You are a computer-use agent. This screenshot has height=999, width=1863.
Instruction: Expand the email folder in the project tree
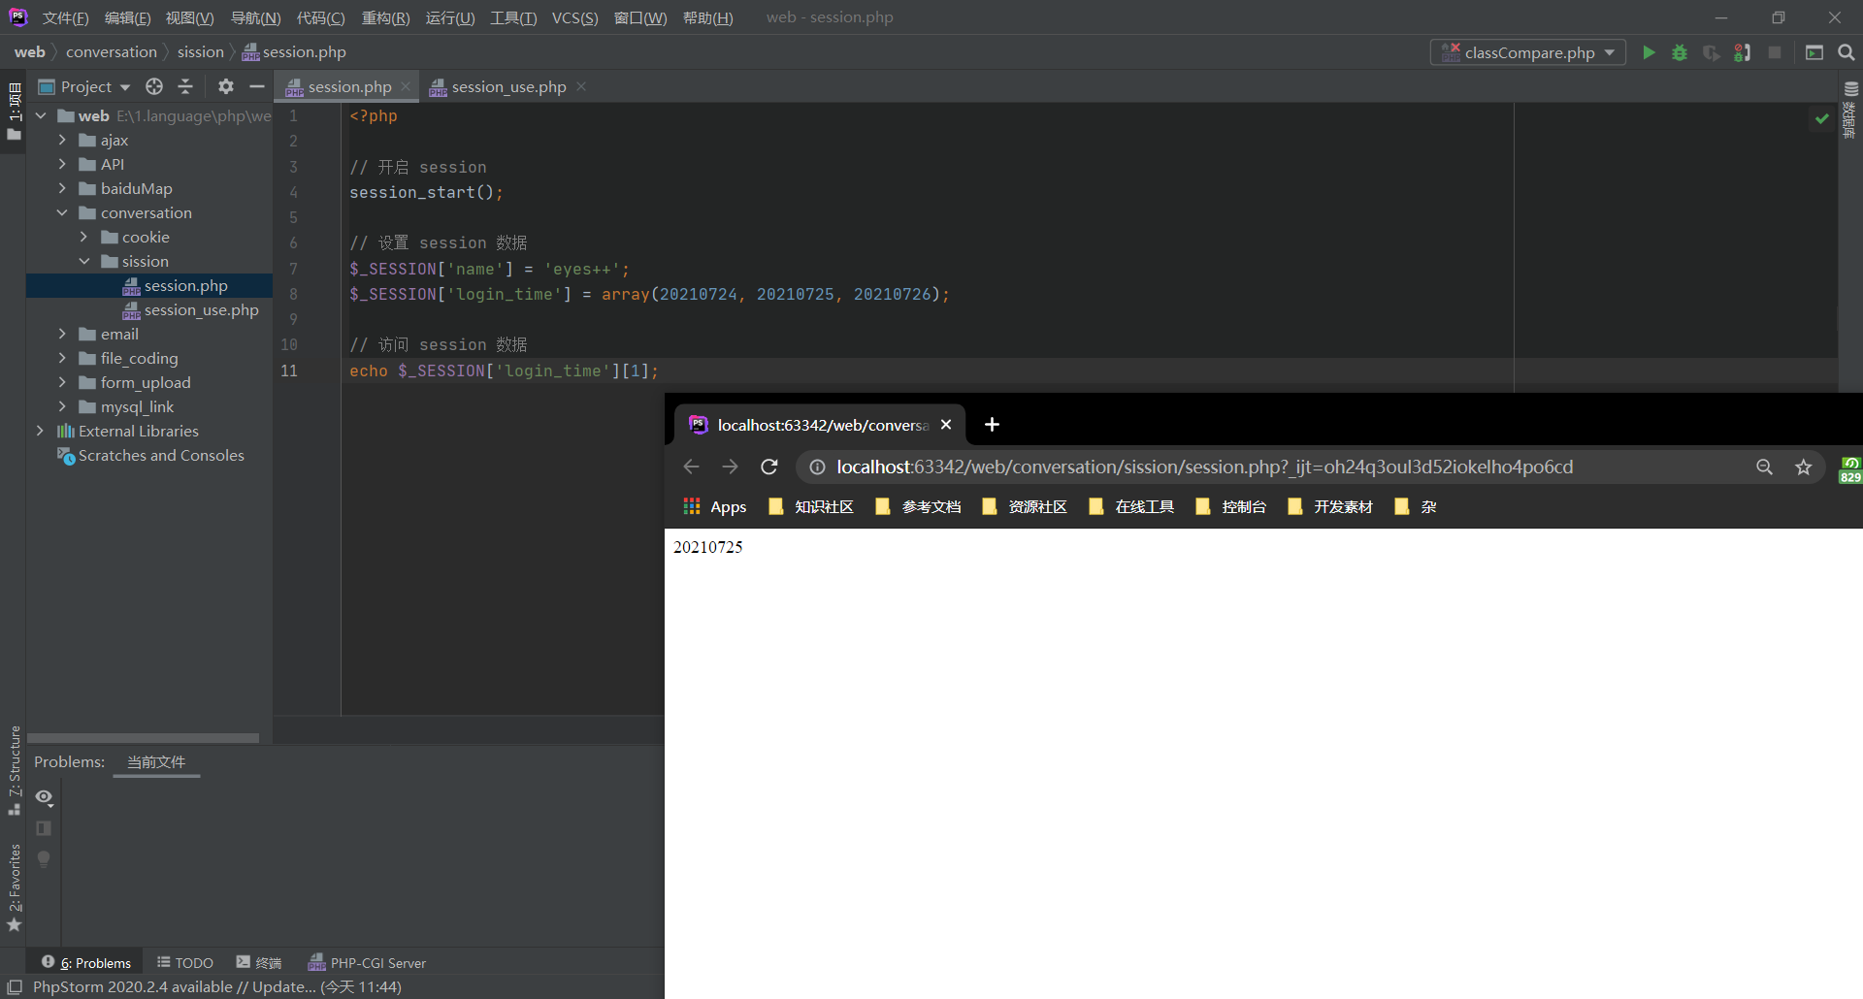[61, 334]
